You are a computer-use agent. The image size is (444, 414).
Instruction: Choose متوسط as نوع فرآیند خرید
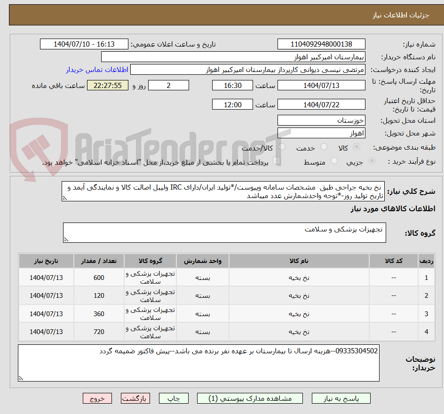(334, 160)
